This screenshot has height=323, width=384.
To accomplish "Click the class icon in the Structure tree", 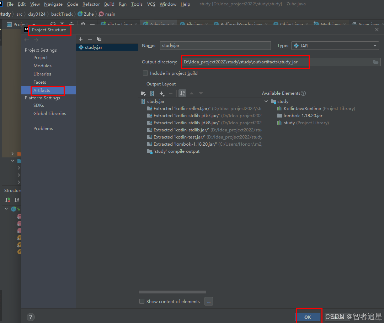I will click(x=14, y=209).
